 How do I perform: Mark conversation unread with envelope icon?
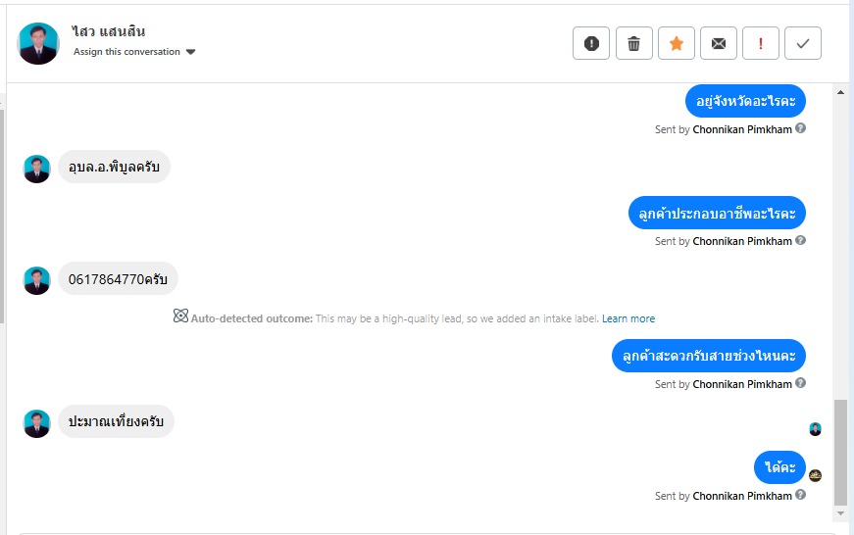click(x=719, y=43)
